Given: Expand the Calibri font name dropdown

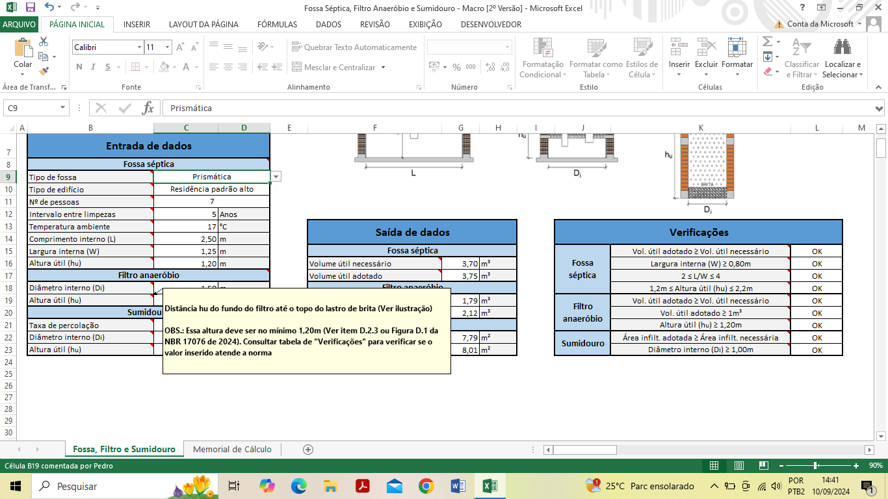Looking at the screenshot, I should 139,47.
